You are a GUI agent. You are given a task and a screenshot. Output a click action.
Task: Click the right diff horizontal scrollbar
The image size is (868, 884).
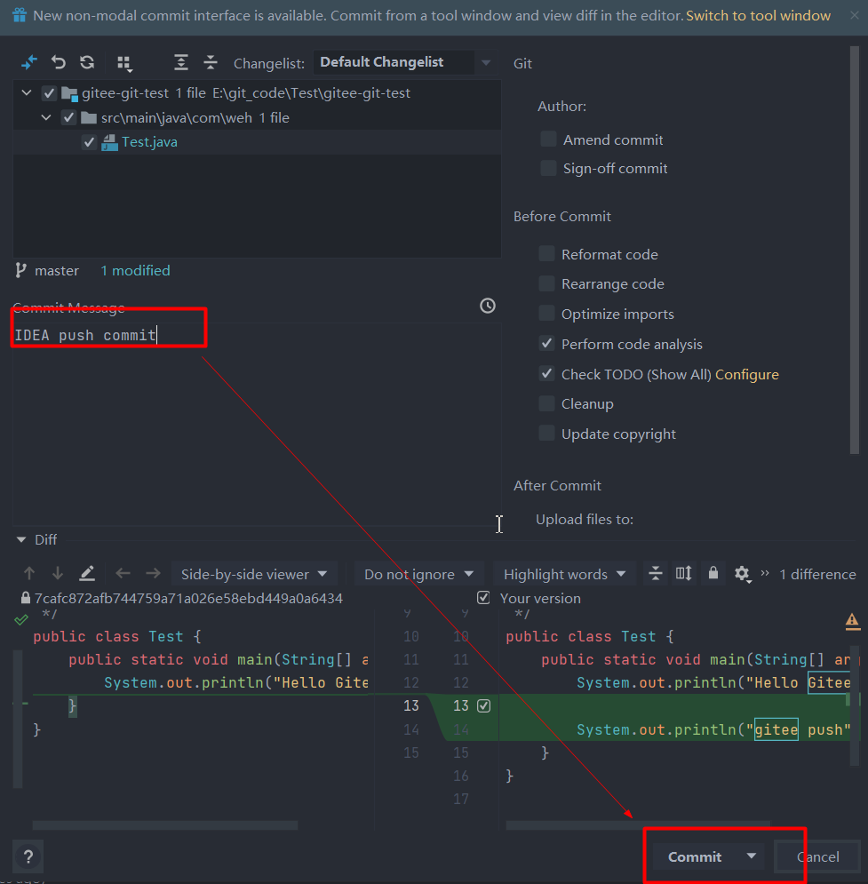pyautogui.click(x=638, y=825)
